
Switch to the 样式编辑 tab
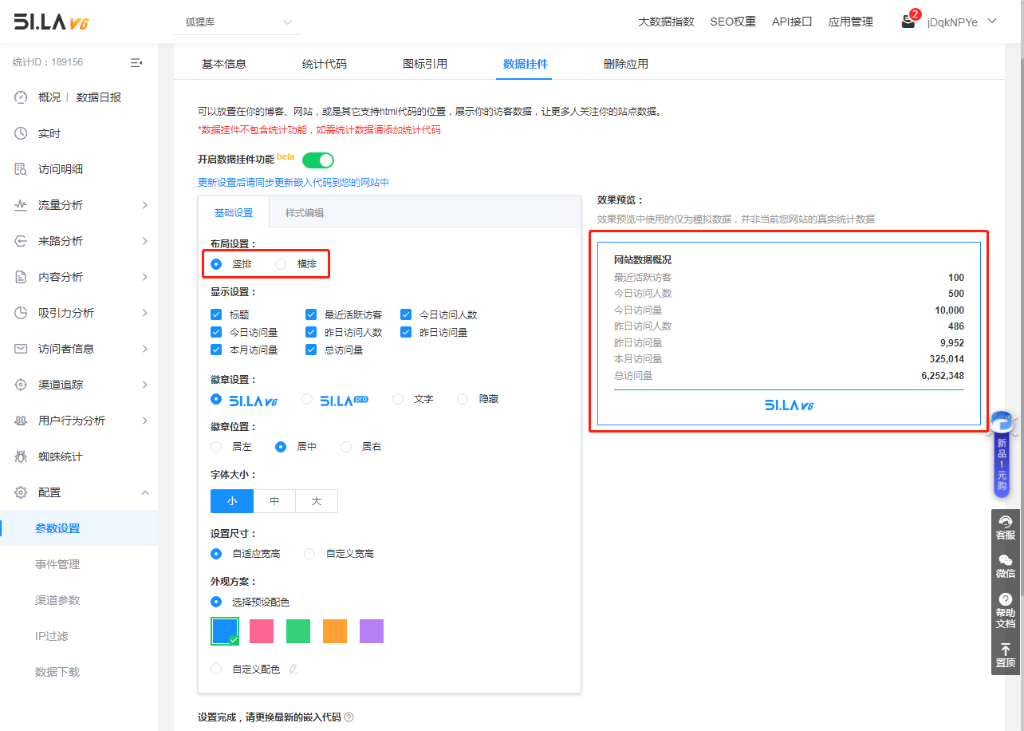coord(305,213)
